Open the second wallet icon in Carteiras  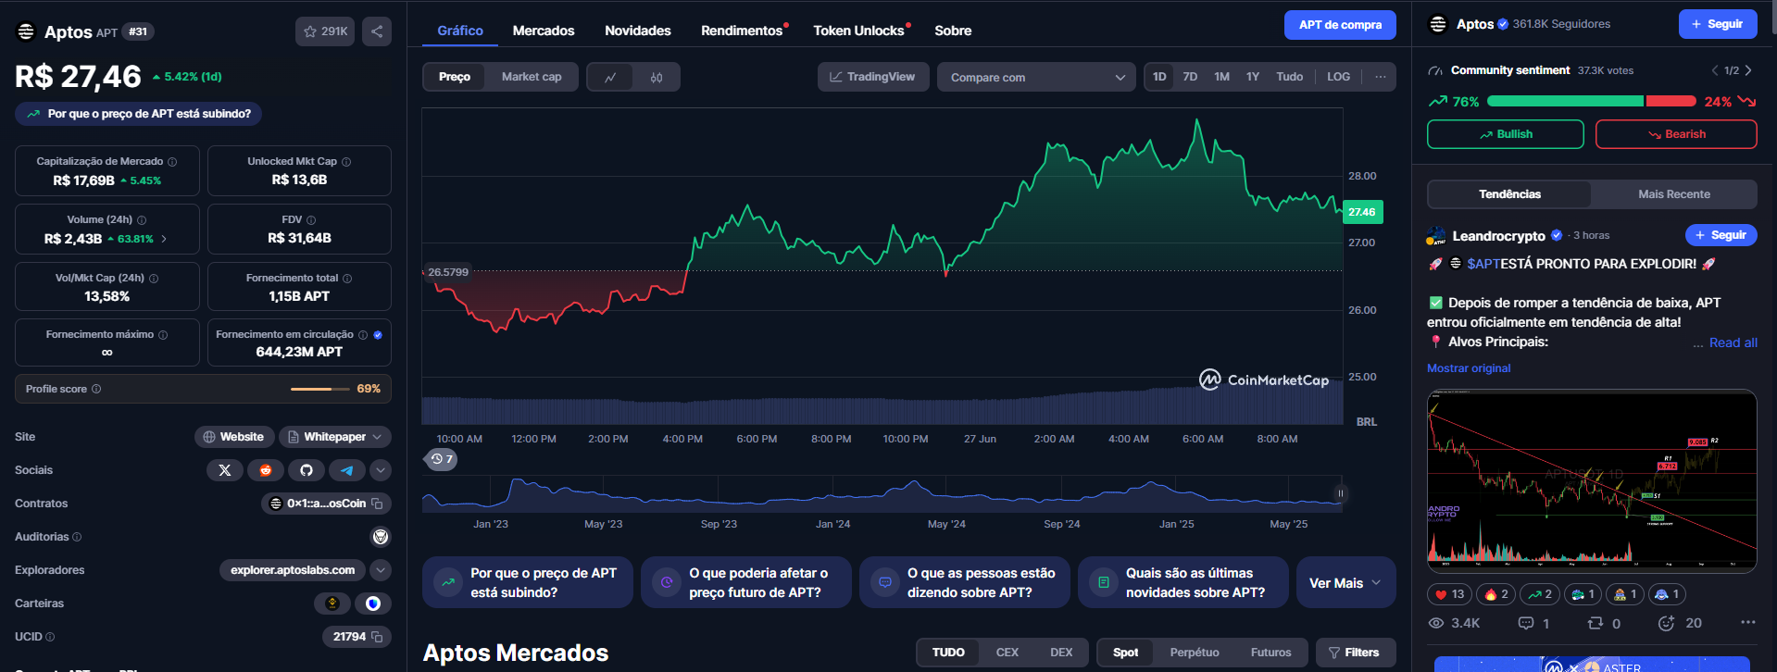tap(373, 604)
